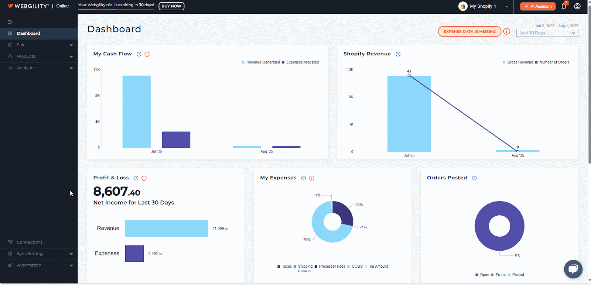Click the Profit & Loss warning info icon
Screen dimensions: 591x285
pos(144,178)
